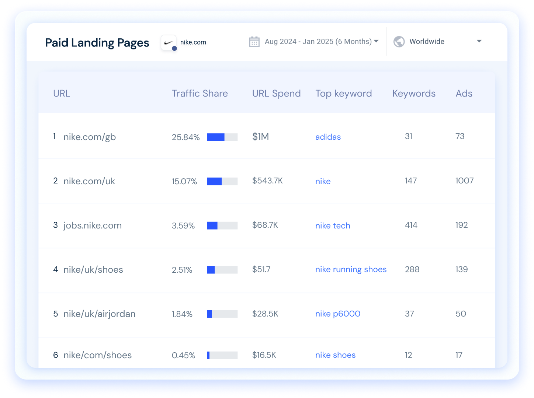Click the 2.51% traffic share bar
Image resolution: width=534 pixels, height=398 pixels.
coord(222,270)
